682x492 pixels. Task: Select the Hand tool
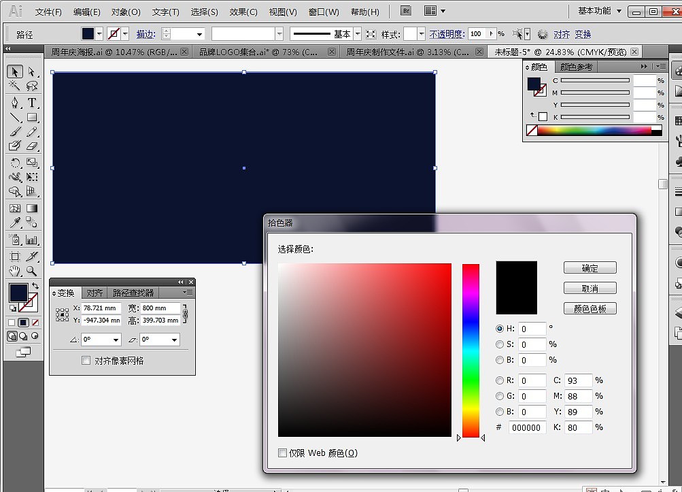[x=15, y=271]
